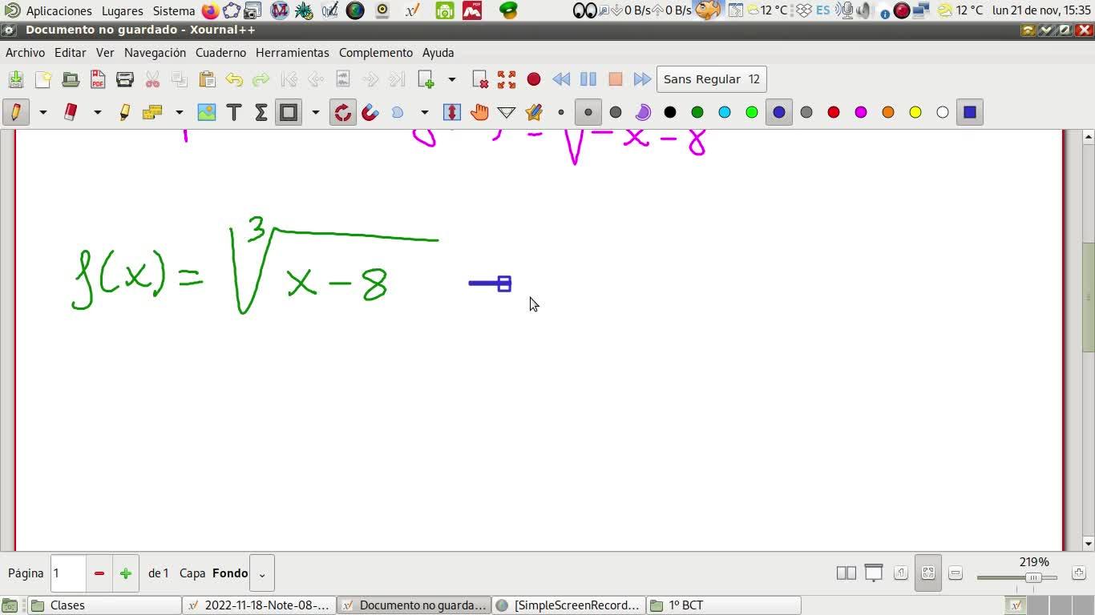Open the Ayuda menu
The height and width of the screenshot is (615, 1095).
tap(438, 53)
